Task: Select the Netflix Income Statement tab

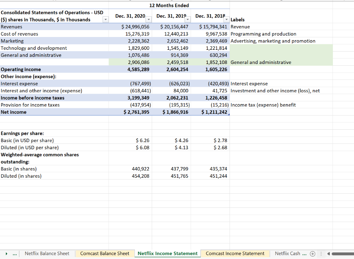Action: [x=167, y=253]
